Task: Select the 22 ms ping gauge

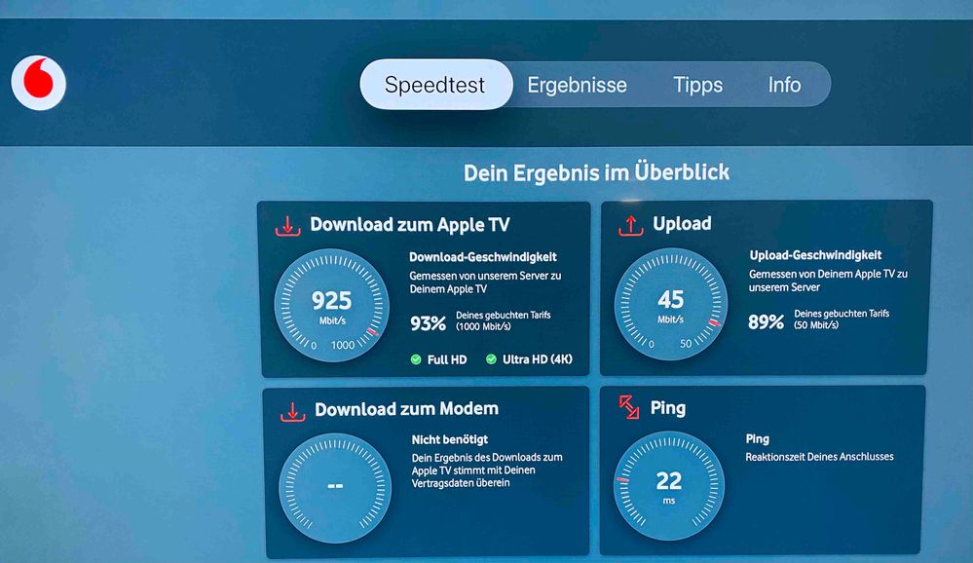Action: [x=669, y=485]
